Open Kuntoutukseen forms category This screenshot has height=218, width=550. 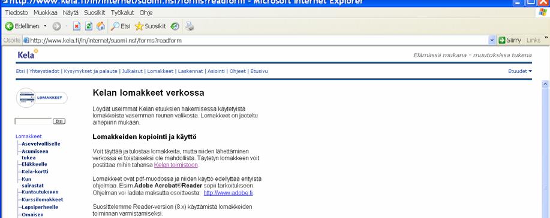pyautogui.click(x=40, y=192)
